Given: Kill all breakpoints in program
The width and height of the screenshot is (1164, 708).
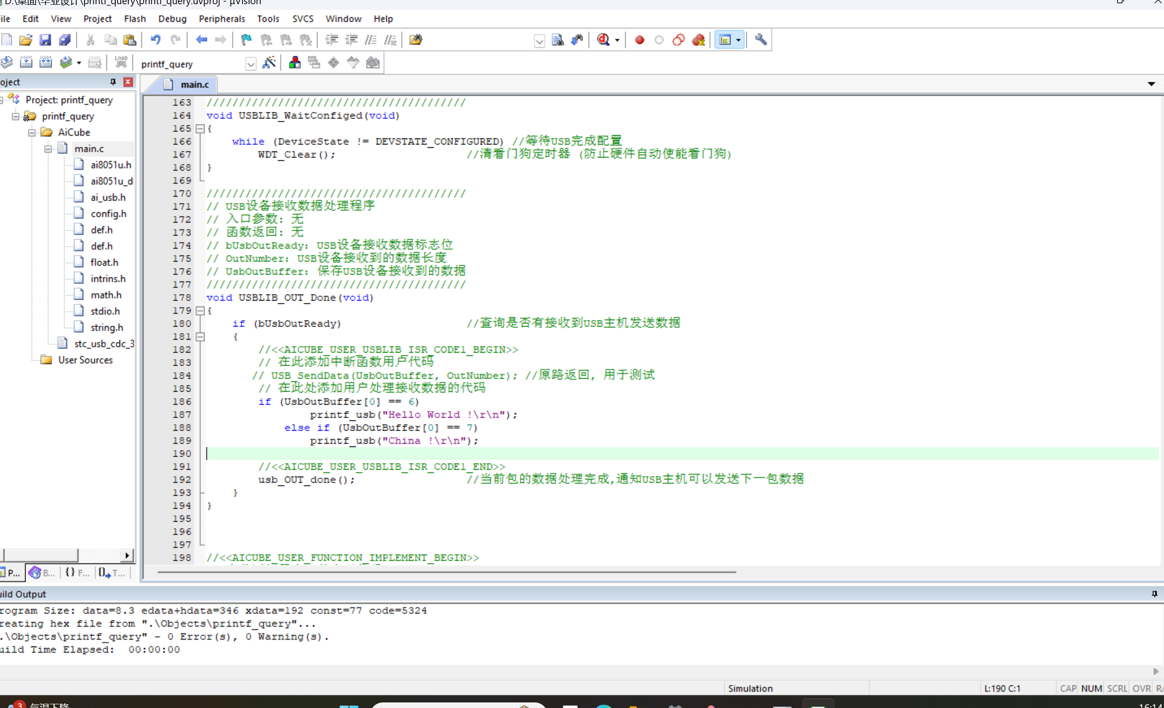Looking at the screenshot, I should (x=698, y=39).
